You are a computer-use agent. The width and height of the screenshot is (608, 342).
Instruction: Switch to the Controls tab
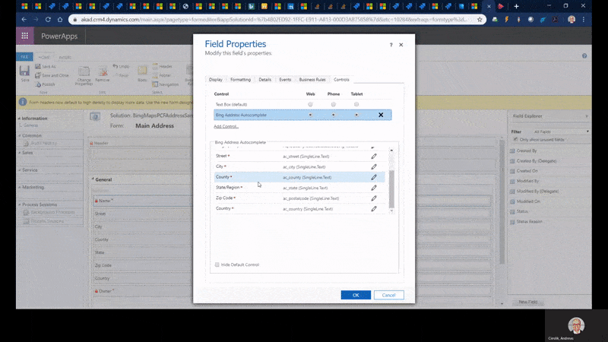[x=341, y=80]
